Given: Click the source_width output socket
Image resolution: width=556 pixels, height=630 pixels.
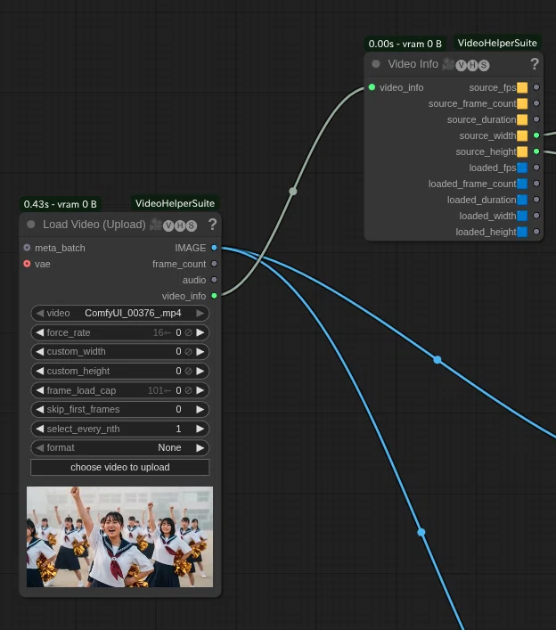Looking at the screenshot, I should 536,135.
